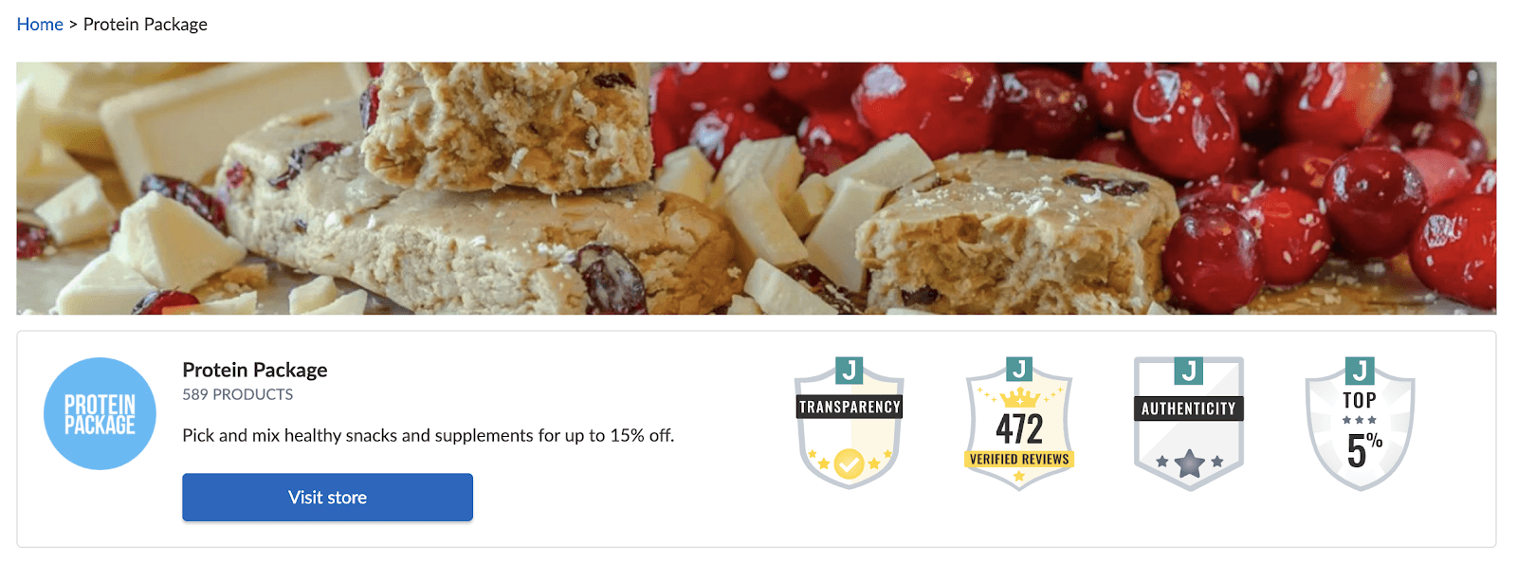The height and width of the screenshot is (563, 1517).
Task: Click the round Protein Package logo
Action: [100, 413]
